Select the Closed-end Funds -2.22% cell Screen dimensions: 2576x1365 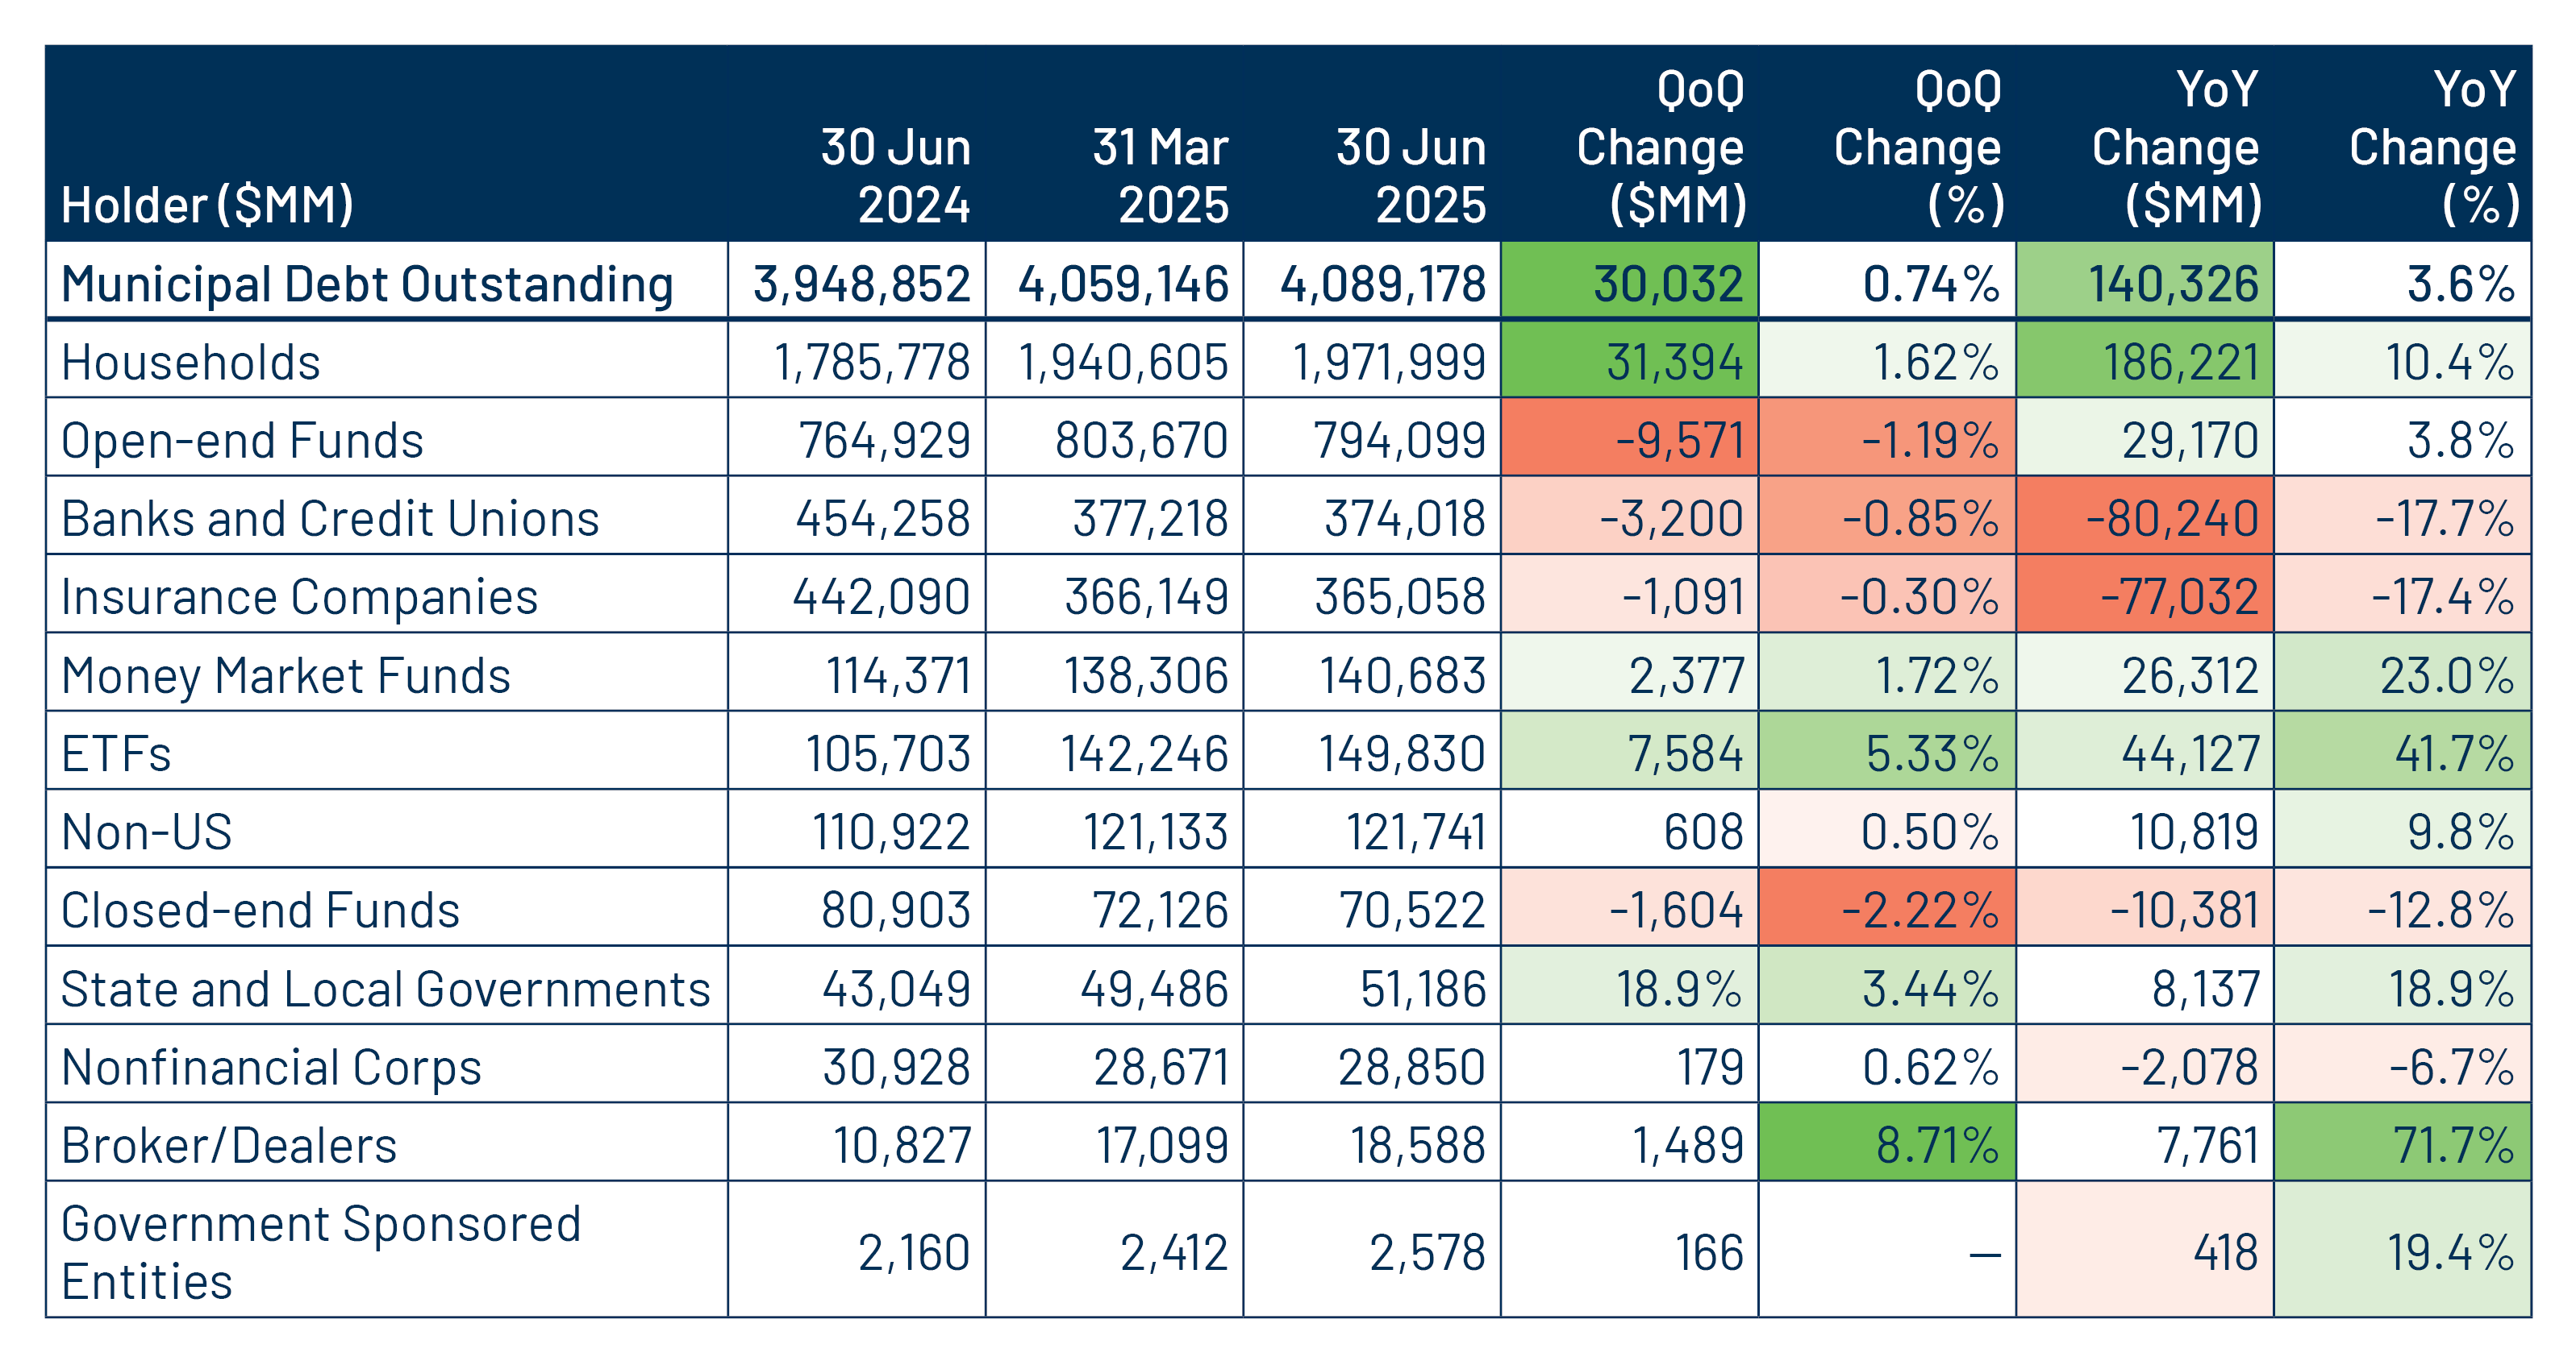click(1919, 910)
